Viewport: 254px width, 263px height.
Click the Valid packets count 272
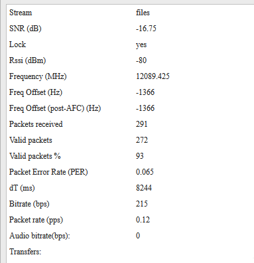pyautogui.click(x=142, y=140)
